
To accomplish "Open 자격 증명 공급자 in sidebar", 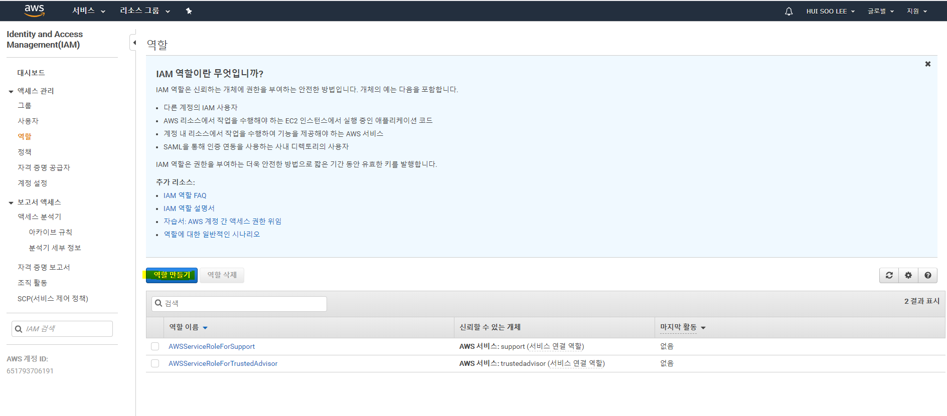I will tap(44, 167).
